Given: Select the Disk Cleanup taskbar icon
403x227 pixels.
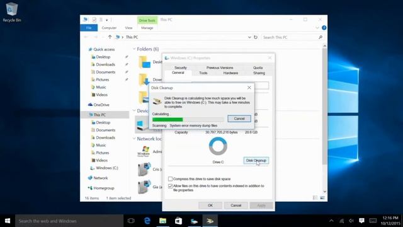Looking at the screenshot, I should click(210, 221).
